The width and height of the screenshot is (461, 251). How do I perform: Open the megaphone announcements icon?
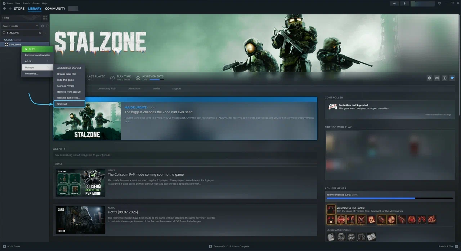pyautogui.click(x=395, y=3)
